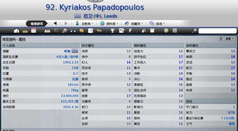Image resolution: width=238 pixels, height=131 pixels.
Task: Click the home icon in the toolbar
Action: tap(16, 31)
